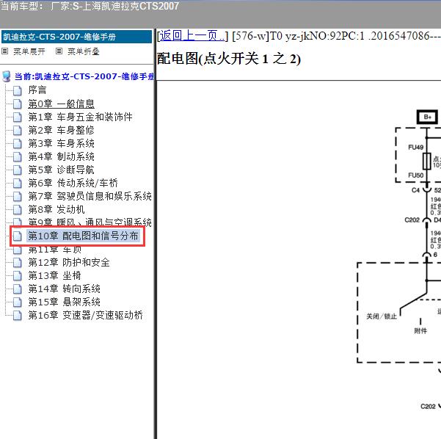Click the C4 connector label in the diagram
Screen dimensions: 441x439
pos(415,190)
